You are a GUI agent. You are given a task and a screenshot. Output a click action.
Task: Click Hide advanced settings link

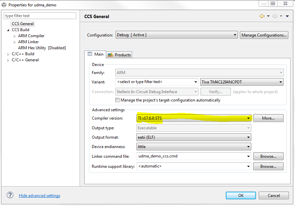click(x=39, y=196)
